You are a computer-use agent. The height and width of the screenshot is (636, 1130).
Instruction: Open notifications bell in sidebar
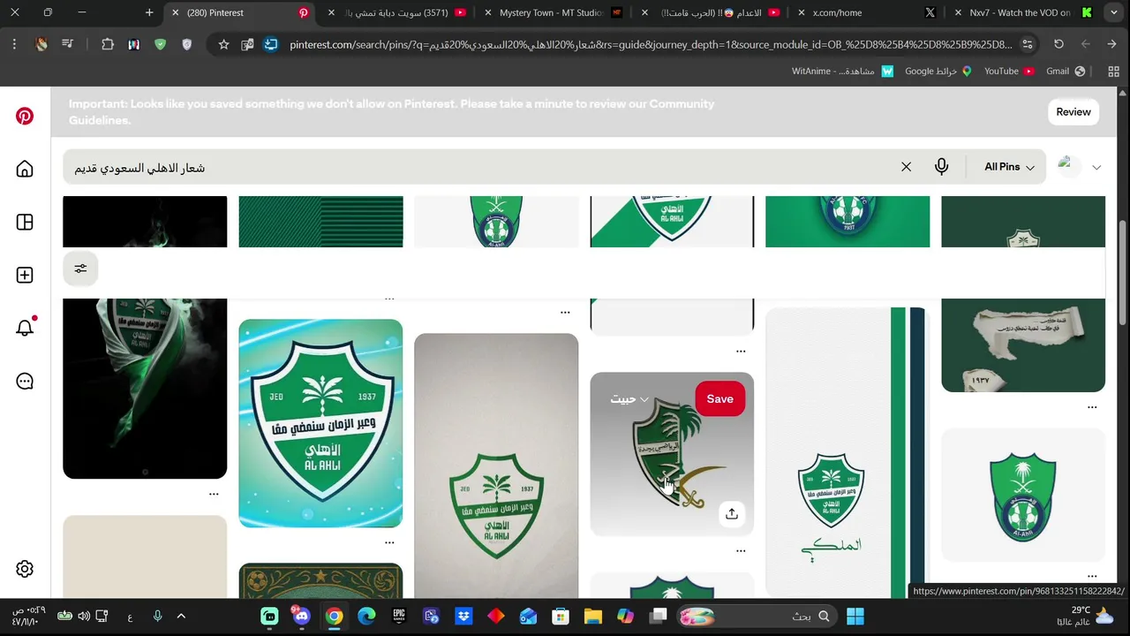(25, 328)
